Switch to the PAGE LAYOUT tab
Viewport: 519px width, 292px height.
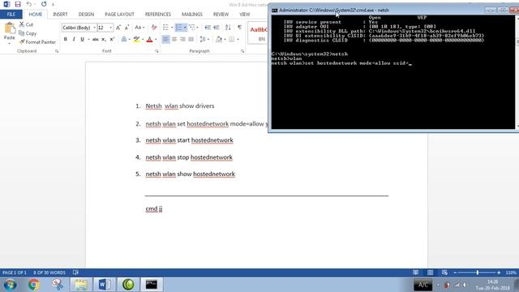tap(119, 15)
